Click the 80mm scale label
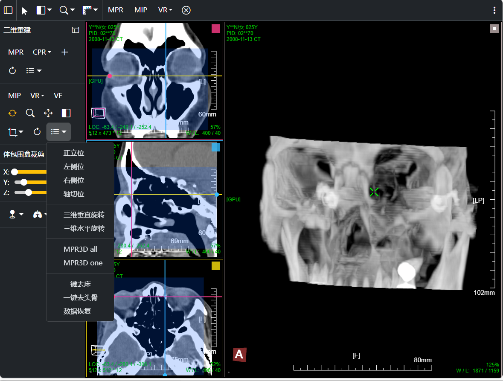 423,360
